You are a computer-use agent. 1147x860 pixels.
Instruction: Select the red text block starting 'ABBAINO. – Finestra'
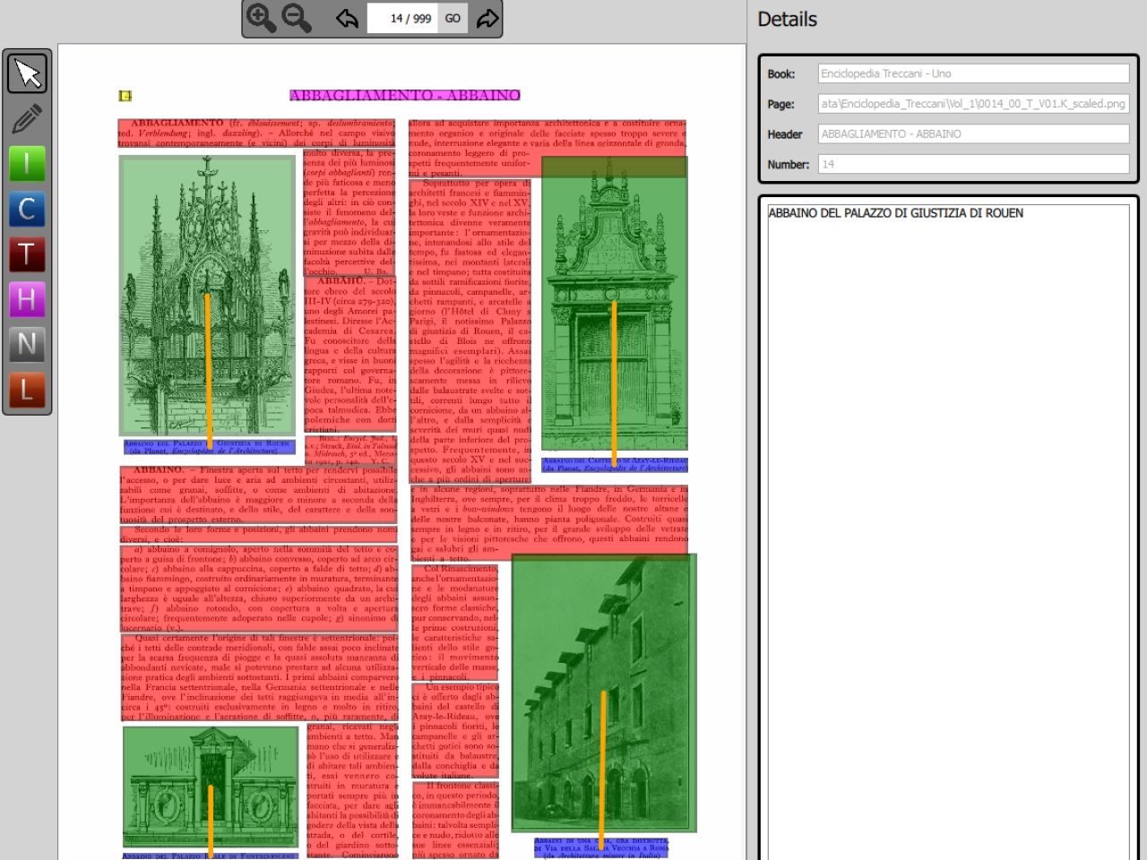259,494
